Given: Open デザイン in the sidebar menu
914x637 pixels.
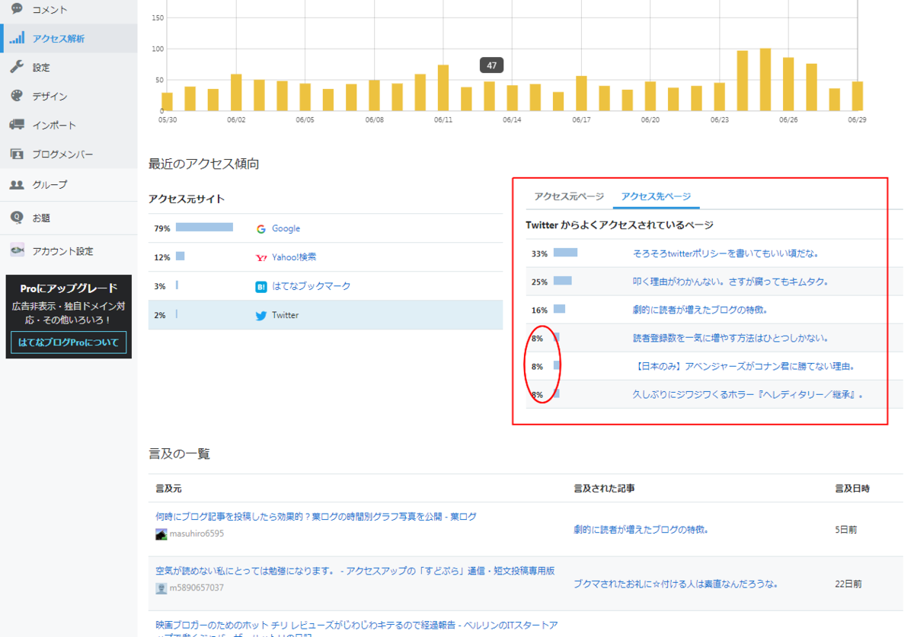Looking at the screenshot, I should coord(50,96).
